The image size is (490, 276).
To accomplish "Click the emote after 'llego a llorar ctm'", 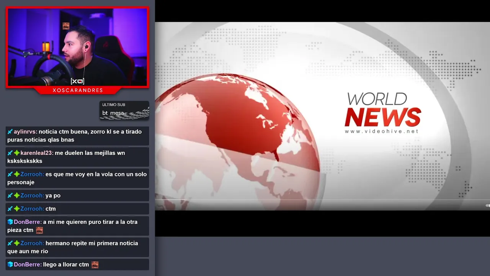I will pos(95,265).
